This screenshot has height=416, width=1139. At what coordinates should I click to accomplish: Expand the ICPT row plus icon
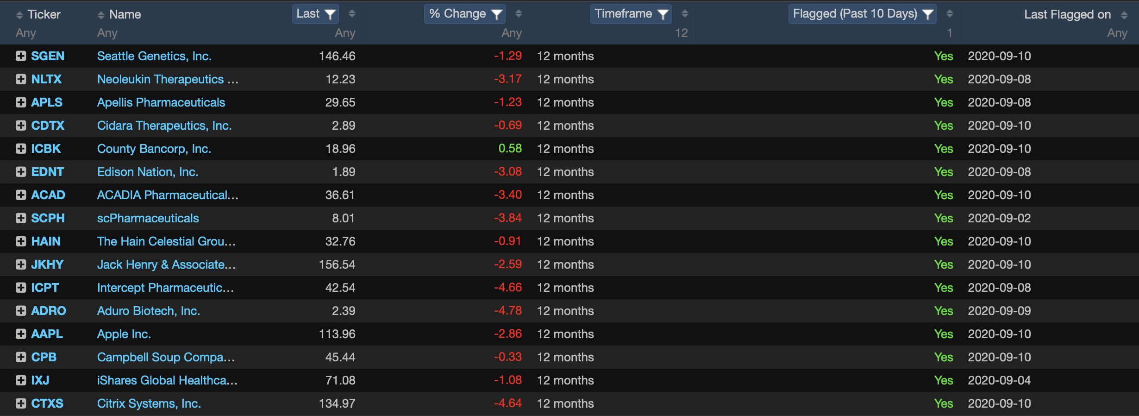pos(20,288)
